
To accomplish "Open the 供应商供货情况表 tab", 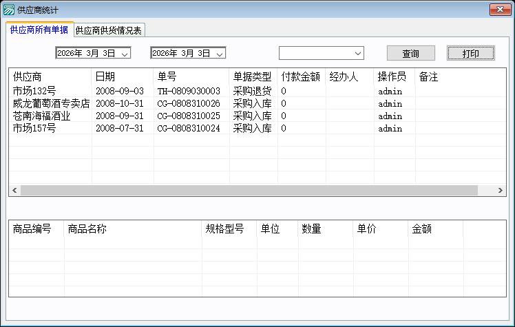I will pyautogui.click(x=109, y=30).
